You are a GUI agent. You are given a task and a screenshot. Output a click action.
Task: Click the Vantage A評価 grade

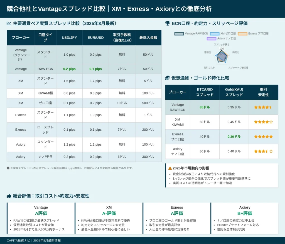click(x=41, y=213)
